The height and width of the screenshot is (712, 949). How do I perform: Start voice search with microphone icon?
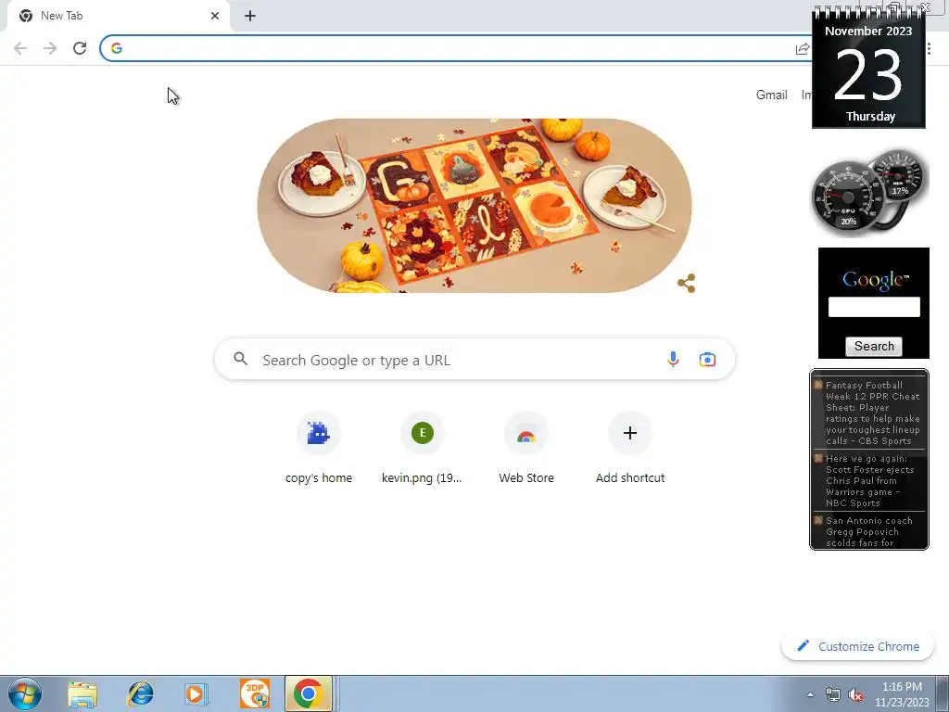(x=673, y=359)
